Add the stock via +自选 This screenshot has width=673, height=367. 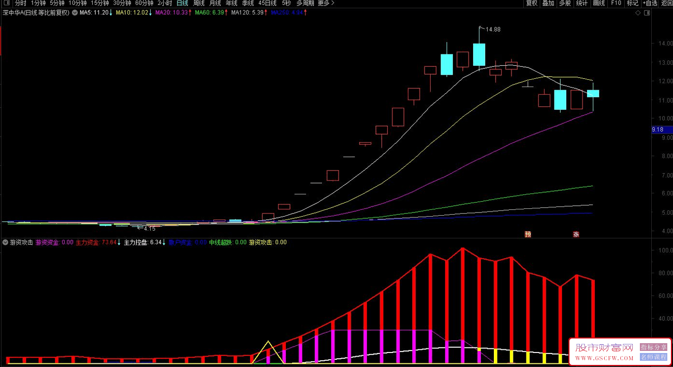650,3
